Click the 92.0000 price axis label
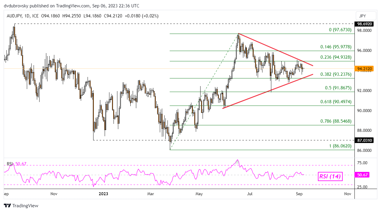The image size is (381, 212). tap(365, 91)
